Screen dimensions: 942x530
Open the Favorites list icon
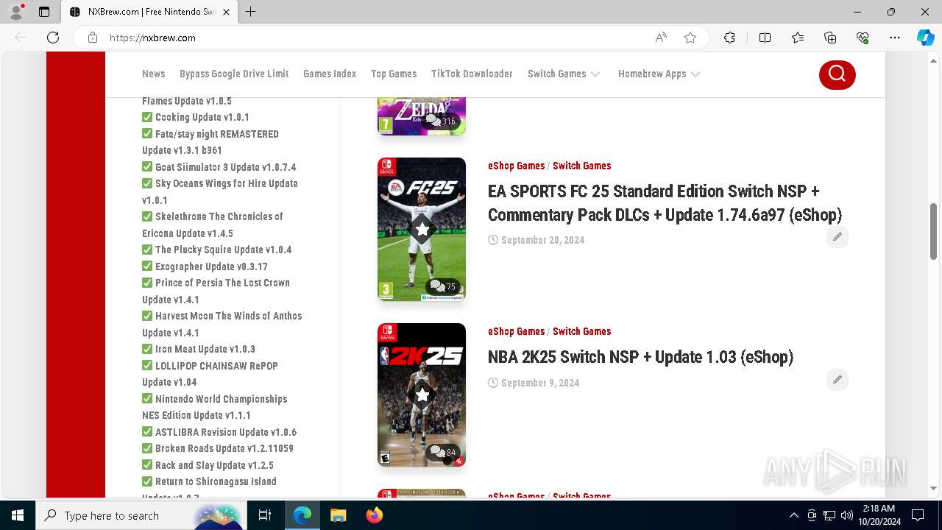pos(798,38)
